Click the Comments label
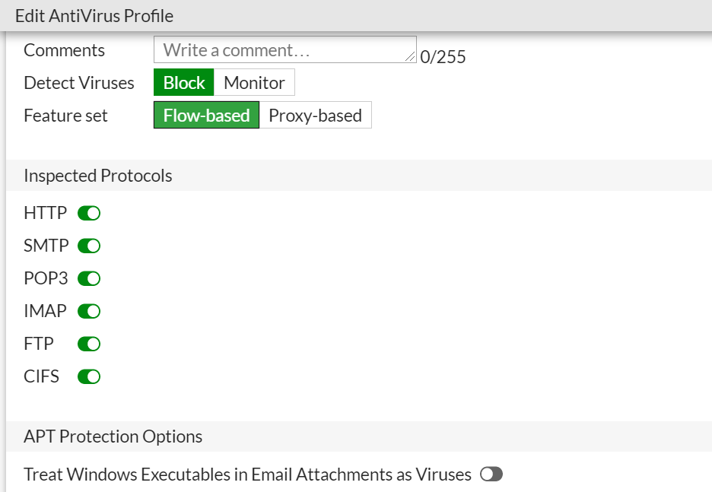 65,50
